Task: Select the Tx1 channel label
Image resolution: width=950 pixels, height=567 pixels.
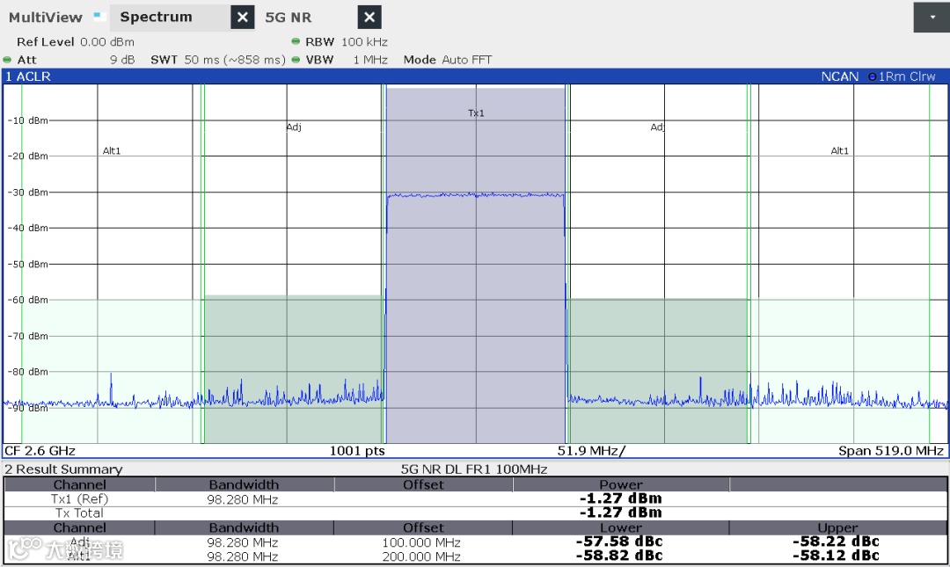Action: pyautogui.click(x=476, y=113)
